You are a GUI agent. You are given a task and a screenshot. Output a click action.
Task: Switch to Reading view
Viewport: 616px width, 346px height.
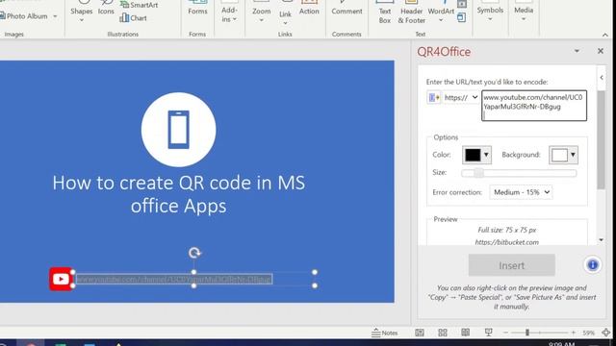pyautogui.click(x=466, y=333)
